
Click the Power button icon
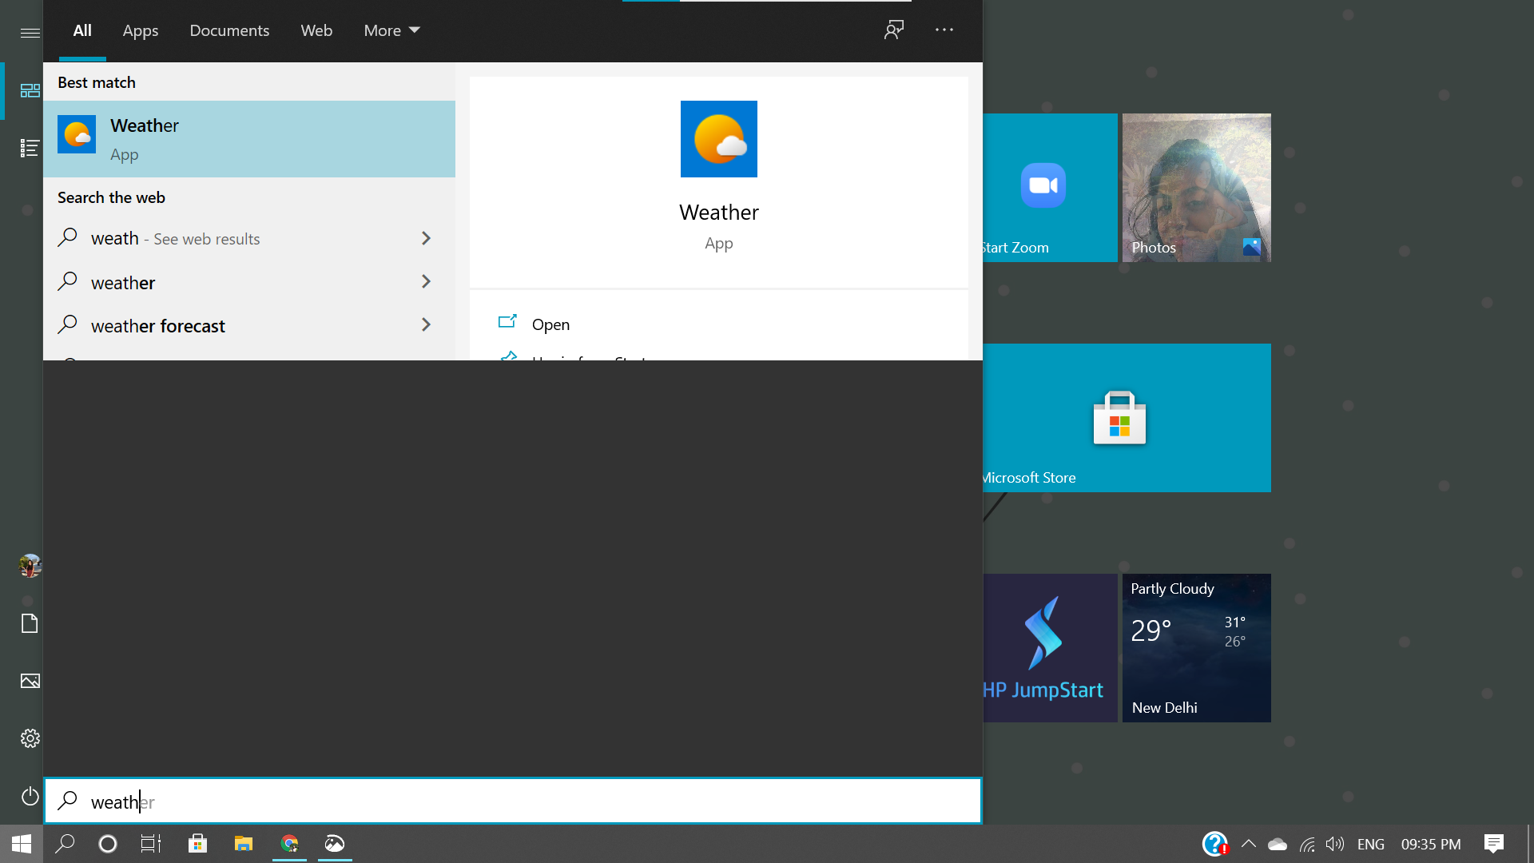point(30,796)
